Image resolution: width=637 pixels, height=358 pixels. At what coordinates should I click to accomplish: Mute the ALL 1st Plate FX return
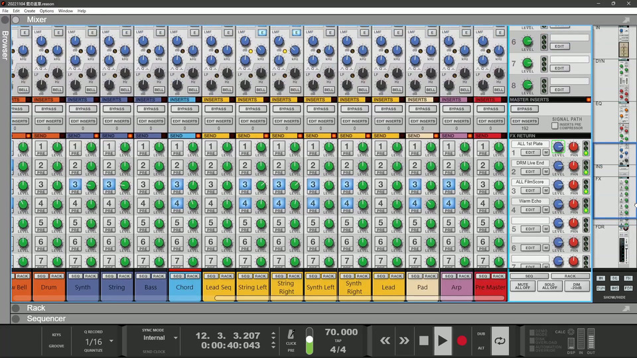(x=546, y=152)
